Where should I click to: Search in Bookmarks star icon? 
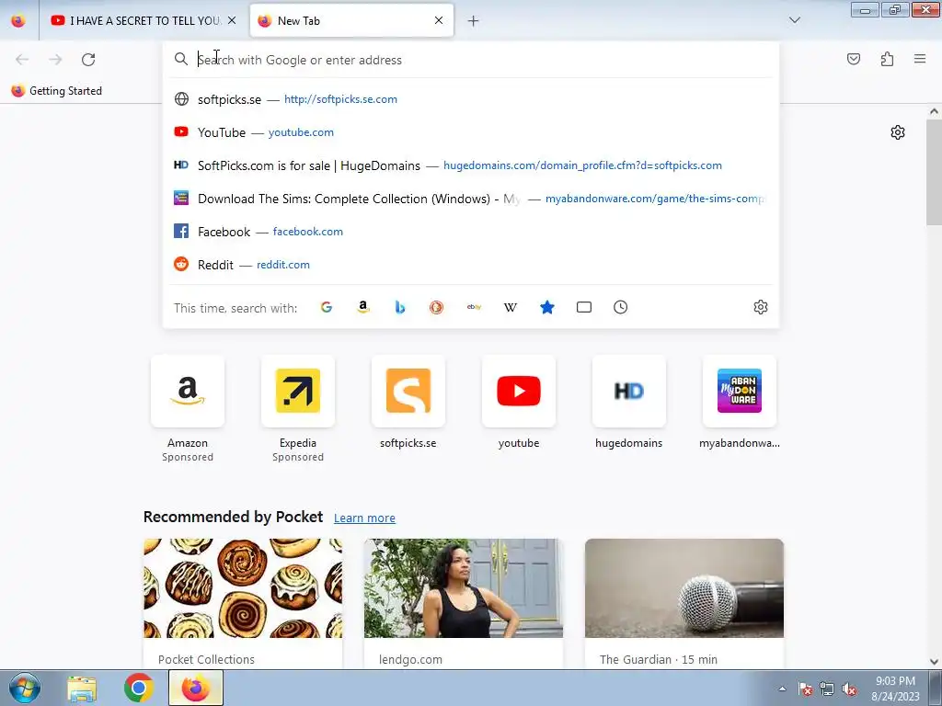coord(547,307)
